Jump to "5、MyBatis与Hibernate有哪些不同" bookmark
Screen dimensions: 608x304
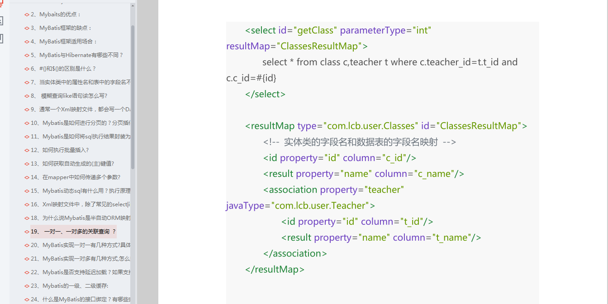tap(77, 55)
